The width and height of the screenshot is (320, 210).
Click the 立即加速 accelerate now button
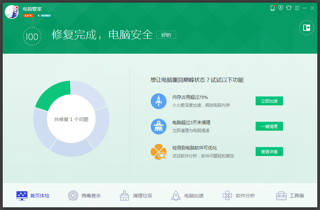pos(269,101)
